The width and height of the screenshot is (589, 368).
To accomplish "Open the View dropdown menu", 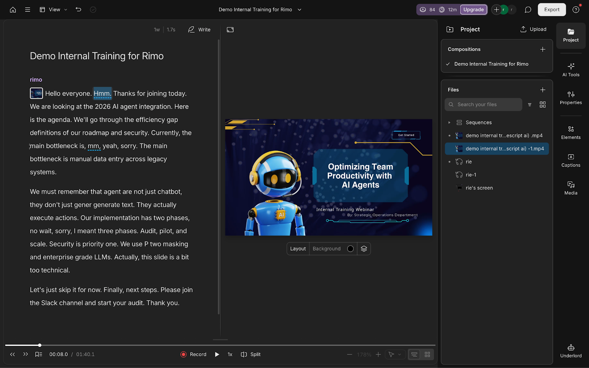I will tap(54, 10).
